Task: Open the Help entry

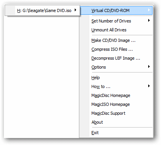Action: [116, 78]
